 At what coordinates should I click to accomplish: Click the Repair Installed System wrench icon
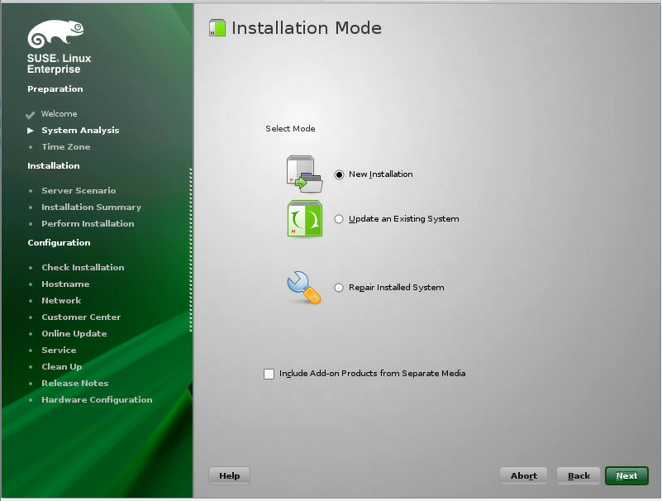[304, 287]
